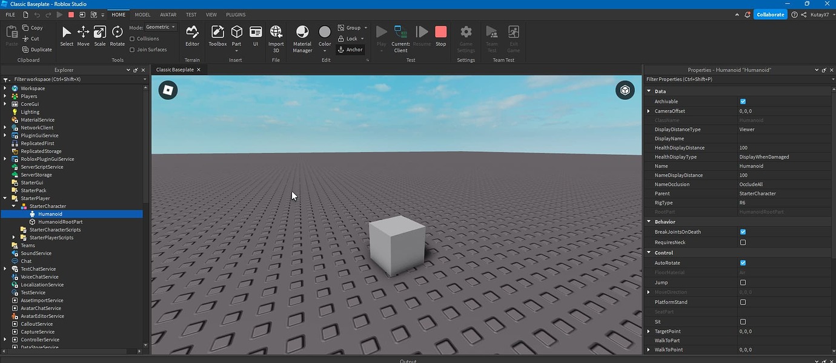Toggle the RequiresNeck property
836x363 pixels.
pyautogui.click(x=743, y=242)
